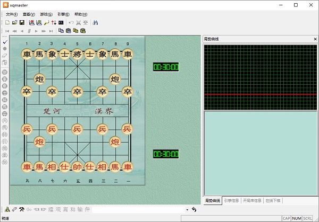Viewport: 319px width, 222px height.
Task: Click the green-screen computer player icon
Action: click(39, 22)
